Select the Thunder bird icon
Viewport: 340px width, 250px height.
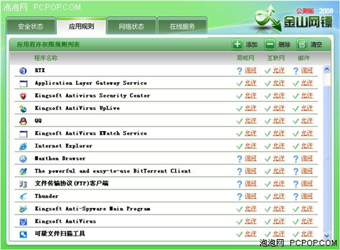pyautogui.click(x=23, y=196)
